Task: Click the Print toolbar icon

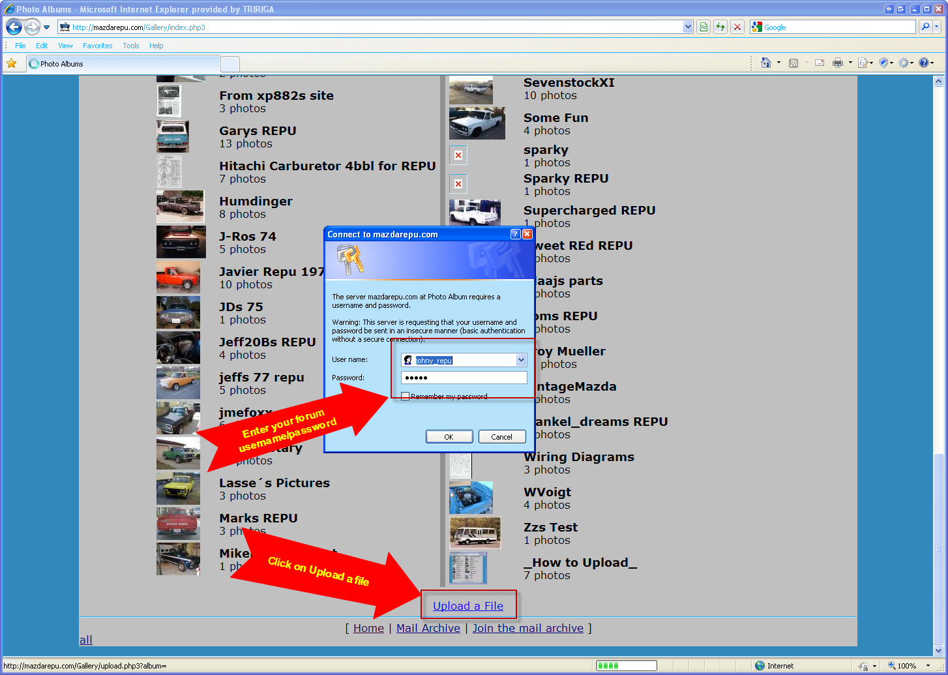Action: coord(838,63)
